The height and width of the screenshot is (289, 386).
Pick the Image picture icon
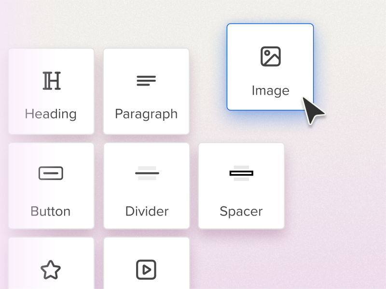(271, 56)
